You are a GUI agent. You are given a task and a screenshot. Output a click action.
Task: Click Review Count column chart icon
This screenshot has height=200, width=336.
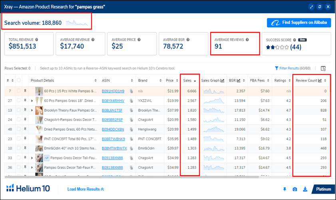click(320, 81)
